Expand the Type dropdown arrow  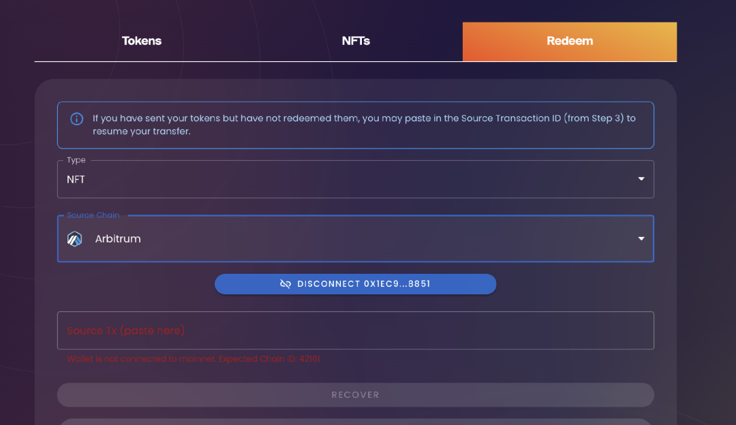[x=641, y=179]
